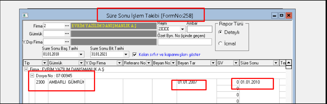Open the Gümrük column filter dropdown
The height and width of the screenshot is (104, 327).
point(81,63)
